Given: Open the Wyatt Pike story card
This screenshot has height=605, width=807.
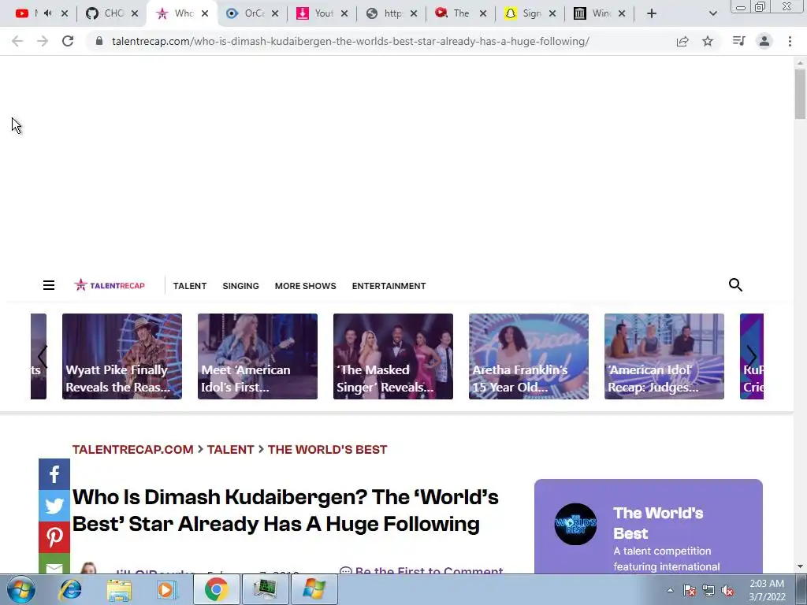Looking at the screenshot, I should [122, 356].
